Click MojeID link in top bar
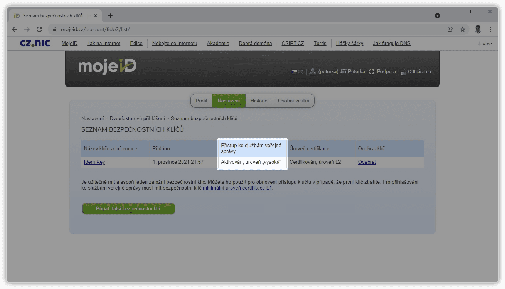The width and height of the screenshot is (505, 289). point(69,44)
